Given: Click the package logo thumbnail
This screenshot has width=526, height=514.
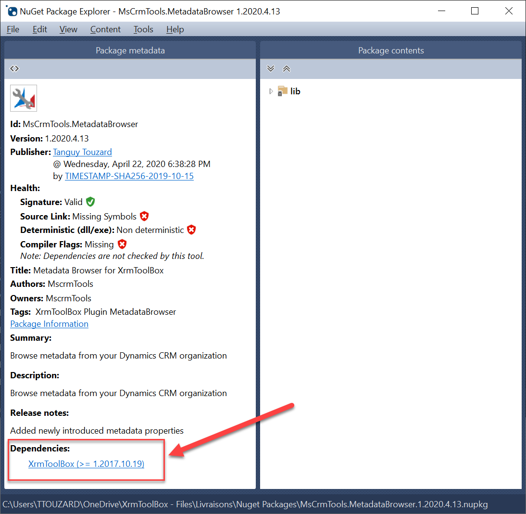Looking at the screenshot, I should click(24, 98).
